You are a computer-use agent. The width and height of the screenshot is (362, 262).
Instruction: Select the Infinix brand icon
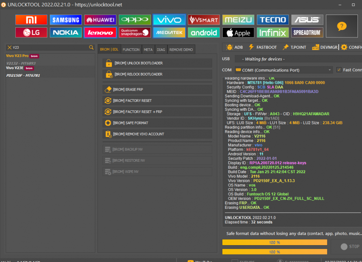click(x=273, y=33)
